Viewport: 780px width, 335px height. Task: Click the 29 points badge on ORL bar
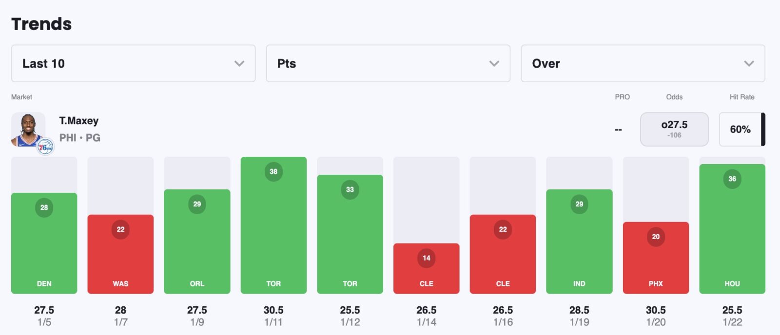click(x=197, y=205)
